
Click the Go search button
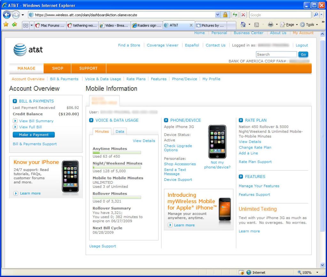303,54
